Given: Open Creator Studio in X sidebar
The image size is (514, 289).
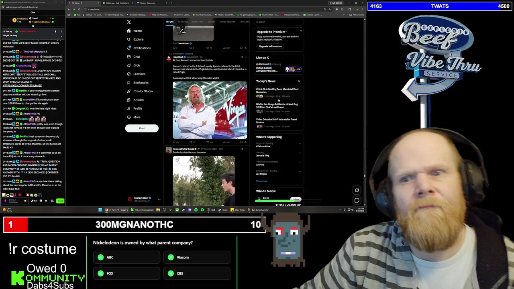Looking at the screenshot, I should (x=139, y=91).
